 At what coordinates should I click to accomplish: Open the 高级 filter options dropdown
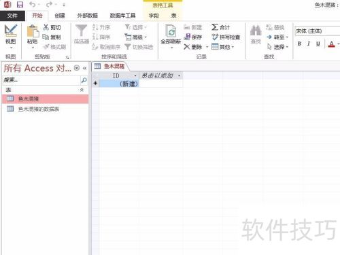[x=136, y=37]
